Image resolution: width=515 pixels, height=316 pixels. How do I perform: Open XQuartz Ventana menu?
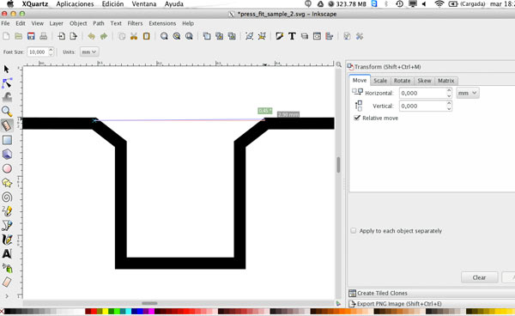click(144, 4)
